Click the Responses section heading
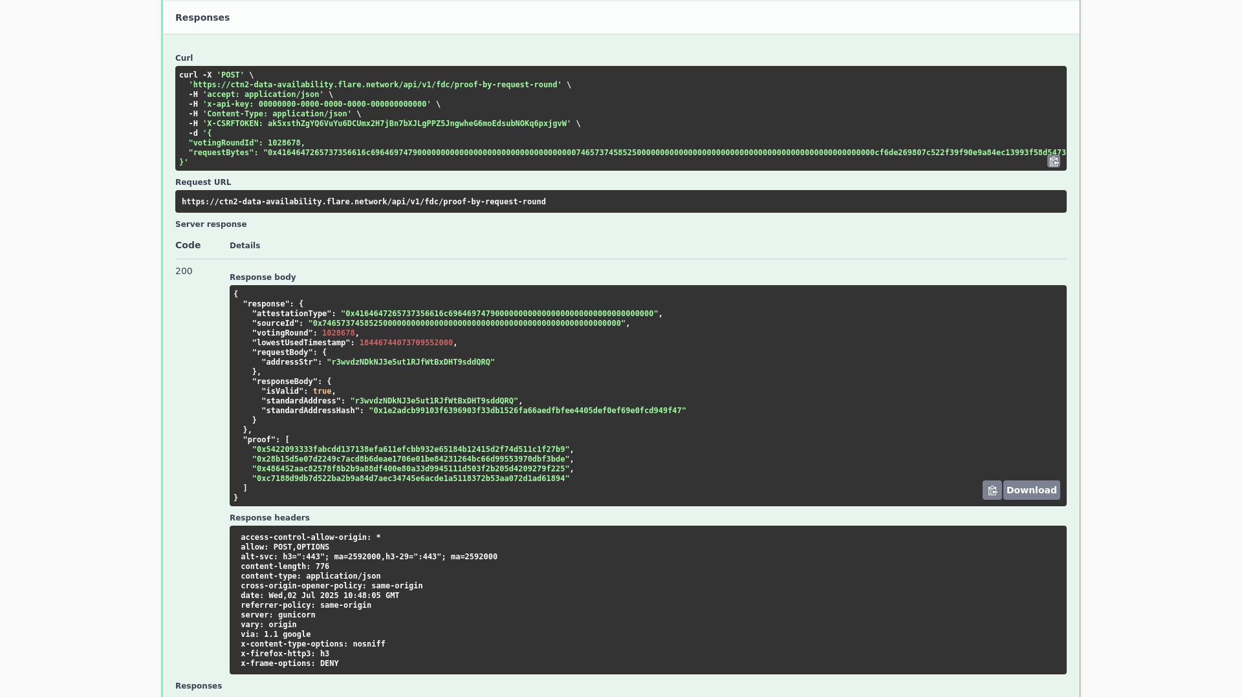 click(x=201, y=17)
